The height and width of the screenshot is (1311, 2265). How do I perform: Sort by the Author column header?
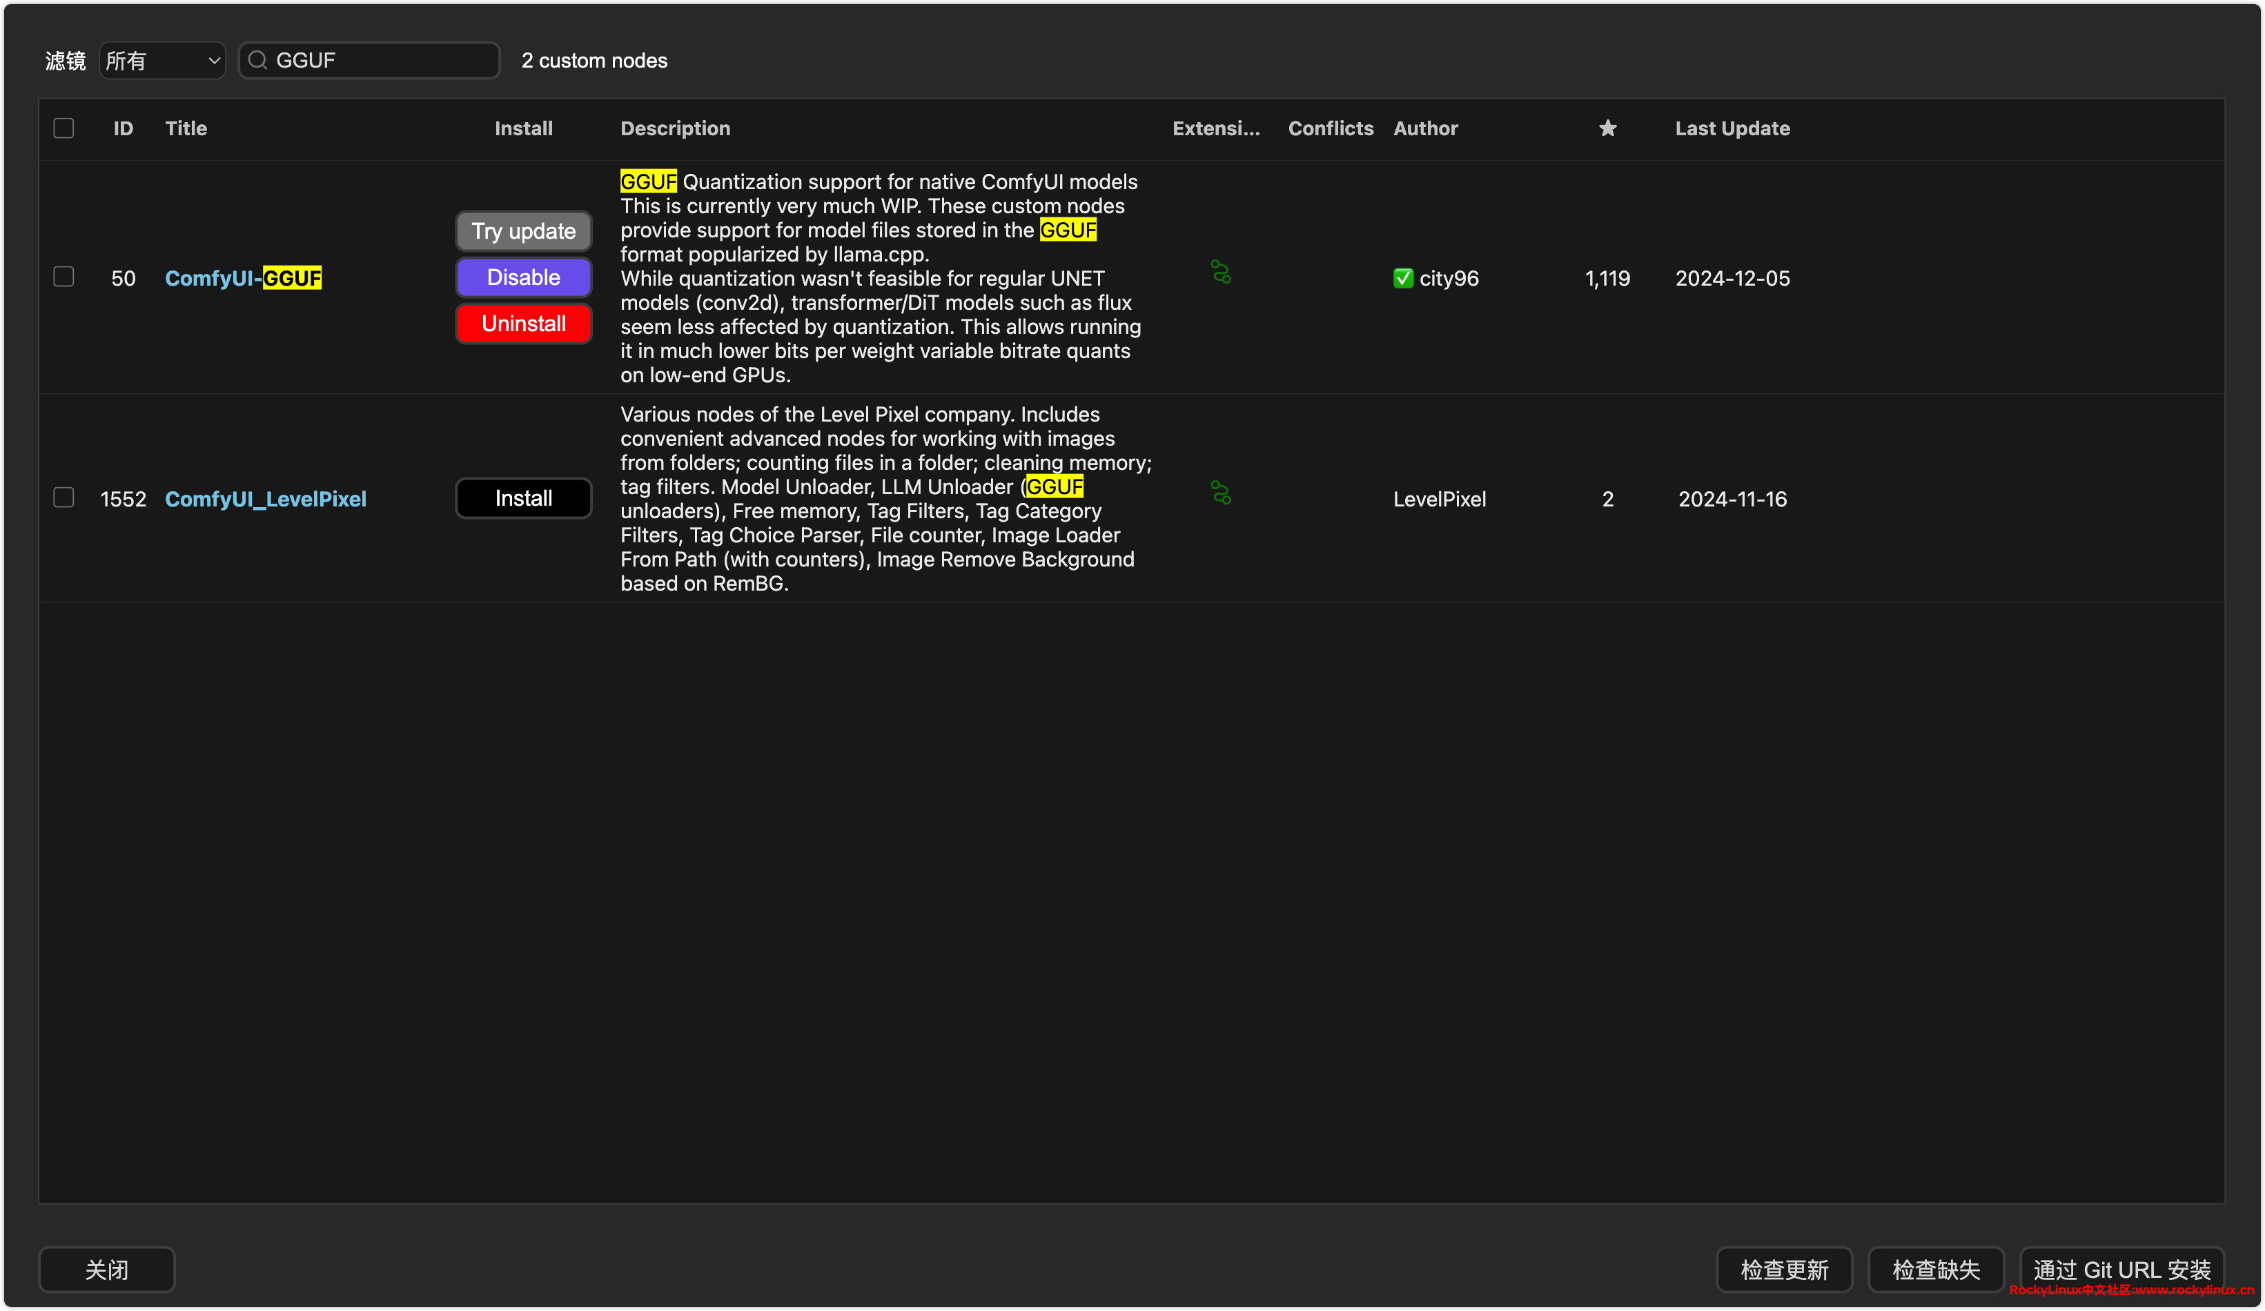point(1424,128)
